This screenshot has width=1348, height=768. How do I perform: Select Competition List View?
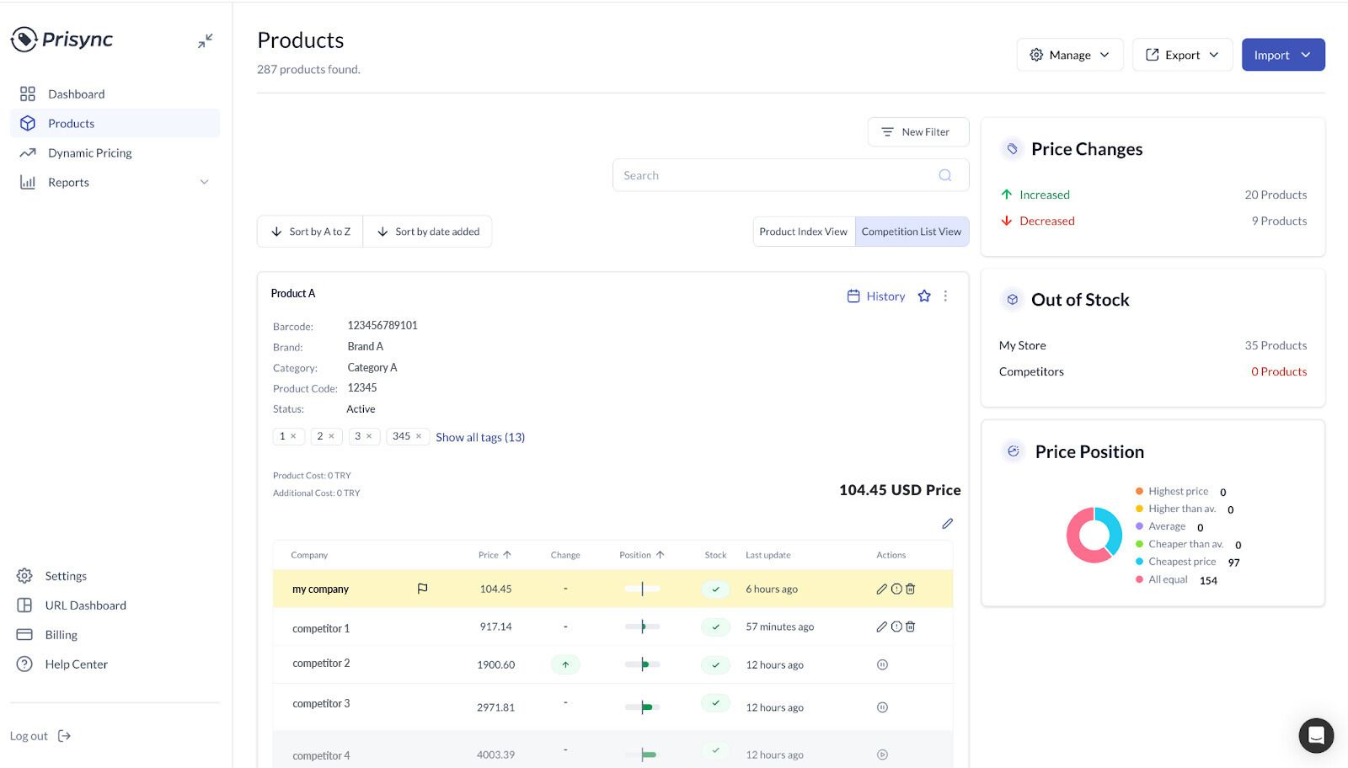[911, 232]
